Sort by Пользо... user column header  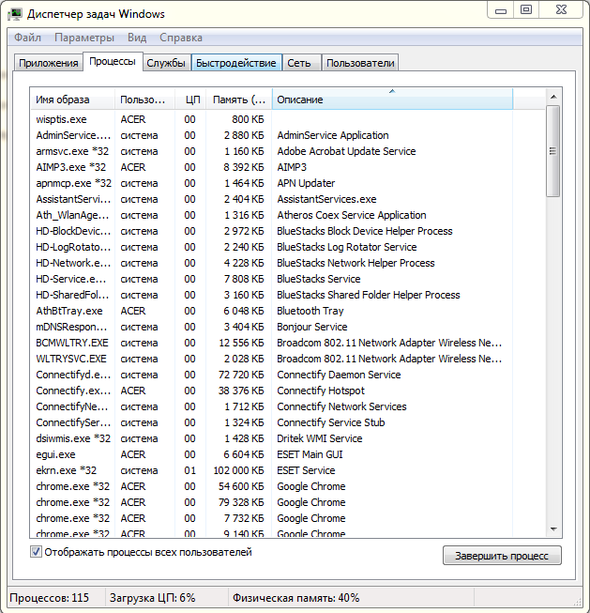click(145, 100)
